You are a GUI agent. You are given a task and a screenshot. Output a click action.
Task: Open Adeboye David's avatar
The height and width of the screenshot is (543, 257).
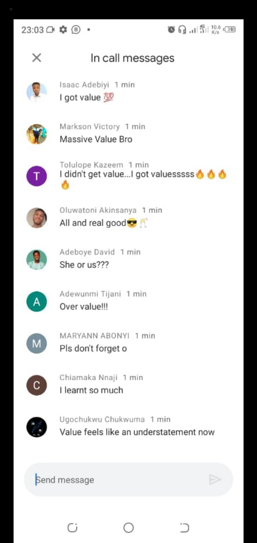[x=36, y=260]
